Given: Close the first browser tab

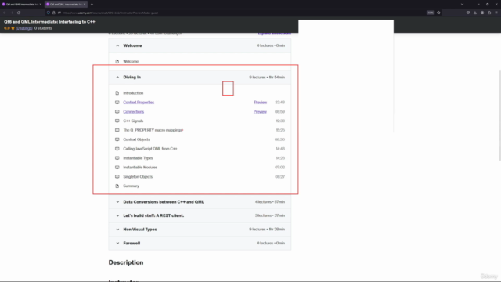Looking at the screenshot, I should [41, 5].
